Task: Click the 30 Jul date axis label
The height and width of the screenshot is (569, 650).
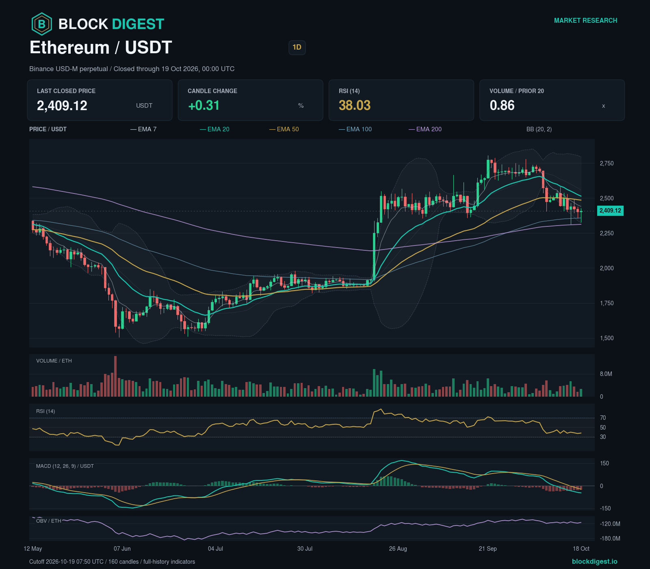Action: tap(305, 549)
